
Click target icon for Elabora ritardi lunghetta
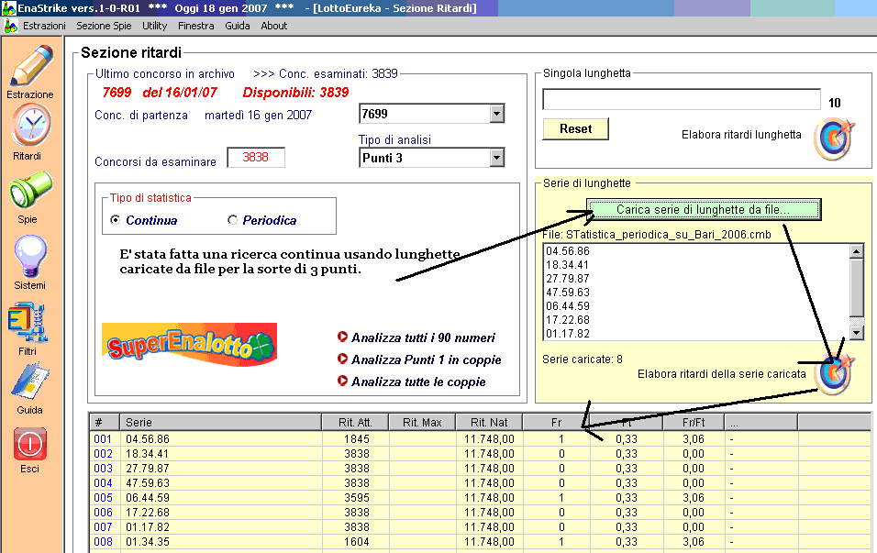click(833, 135)
